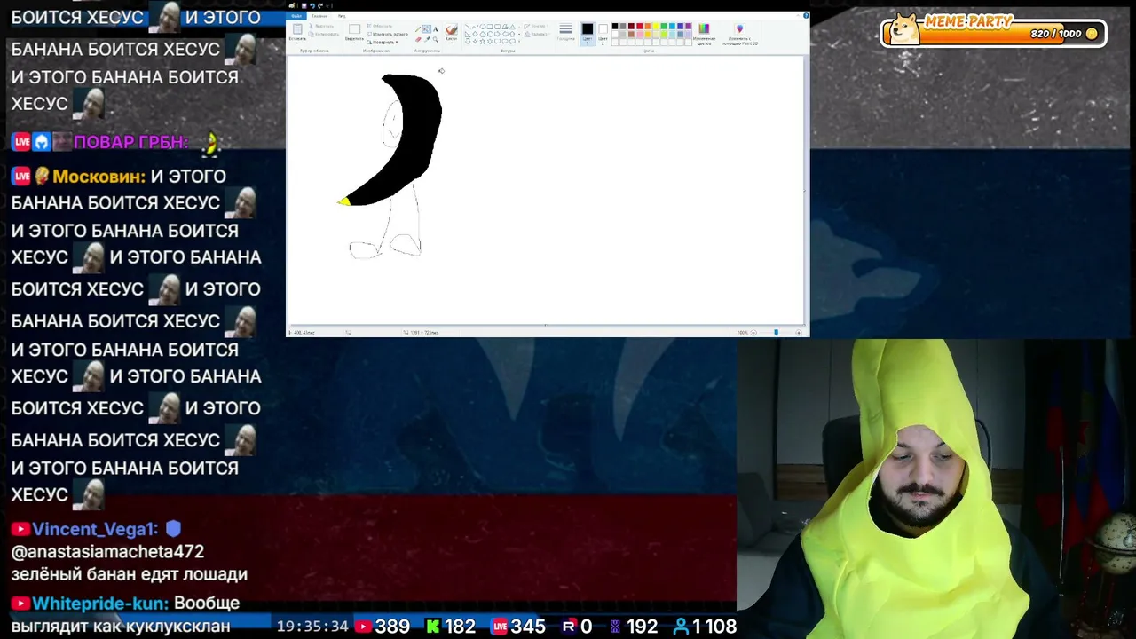Select the Text tool marked A
The height and width of the screenshot is (639, 1136).
tap(435, 29)
